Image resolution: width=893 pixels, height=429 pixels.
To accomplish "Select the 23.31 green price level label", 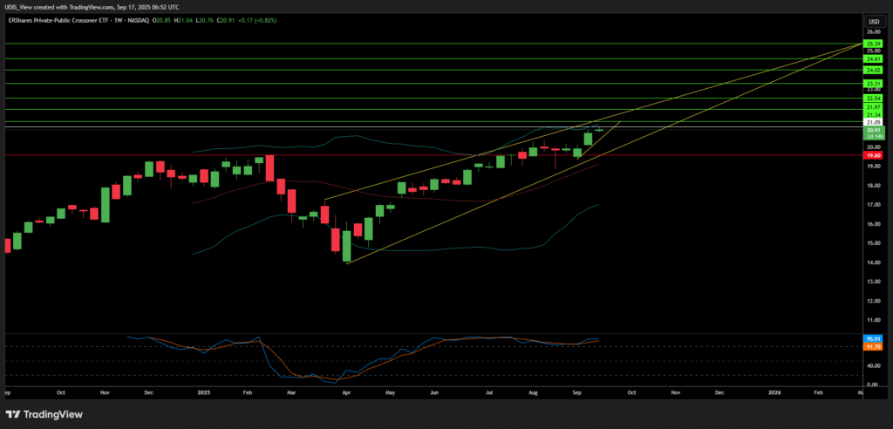I will 874,83.
